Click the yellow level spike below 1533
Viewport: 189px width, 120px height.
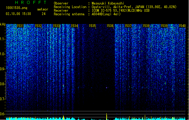click(x=63, y=118)
